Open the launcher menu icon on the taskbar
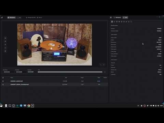 coord(1,106)
